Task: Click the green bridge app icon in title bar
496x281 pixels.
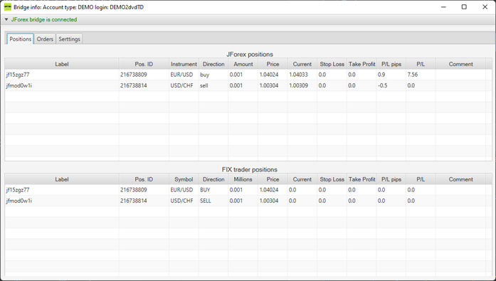Action: [x=8, y=7]
